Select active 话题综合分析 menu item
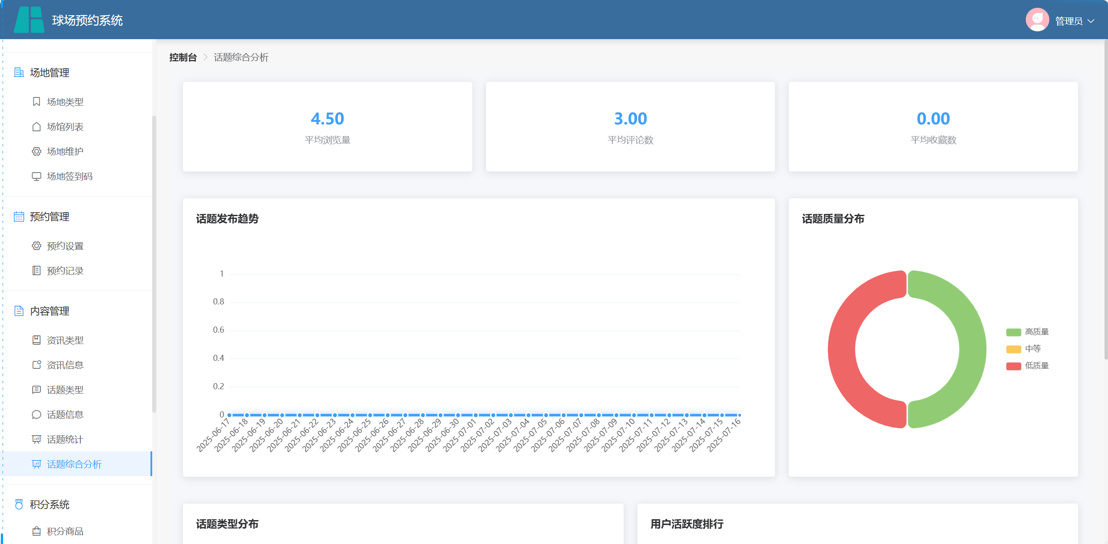Image resolution: width=1108 pixels, height=544 pixels. [77, 464]
